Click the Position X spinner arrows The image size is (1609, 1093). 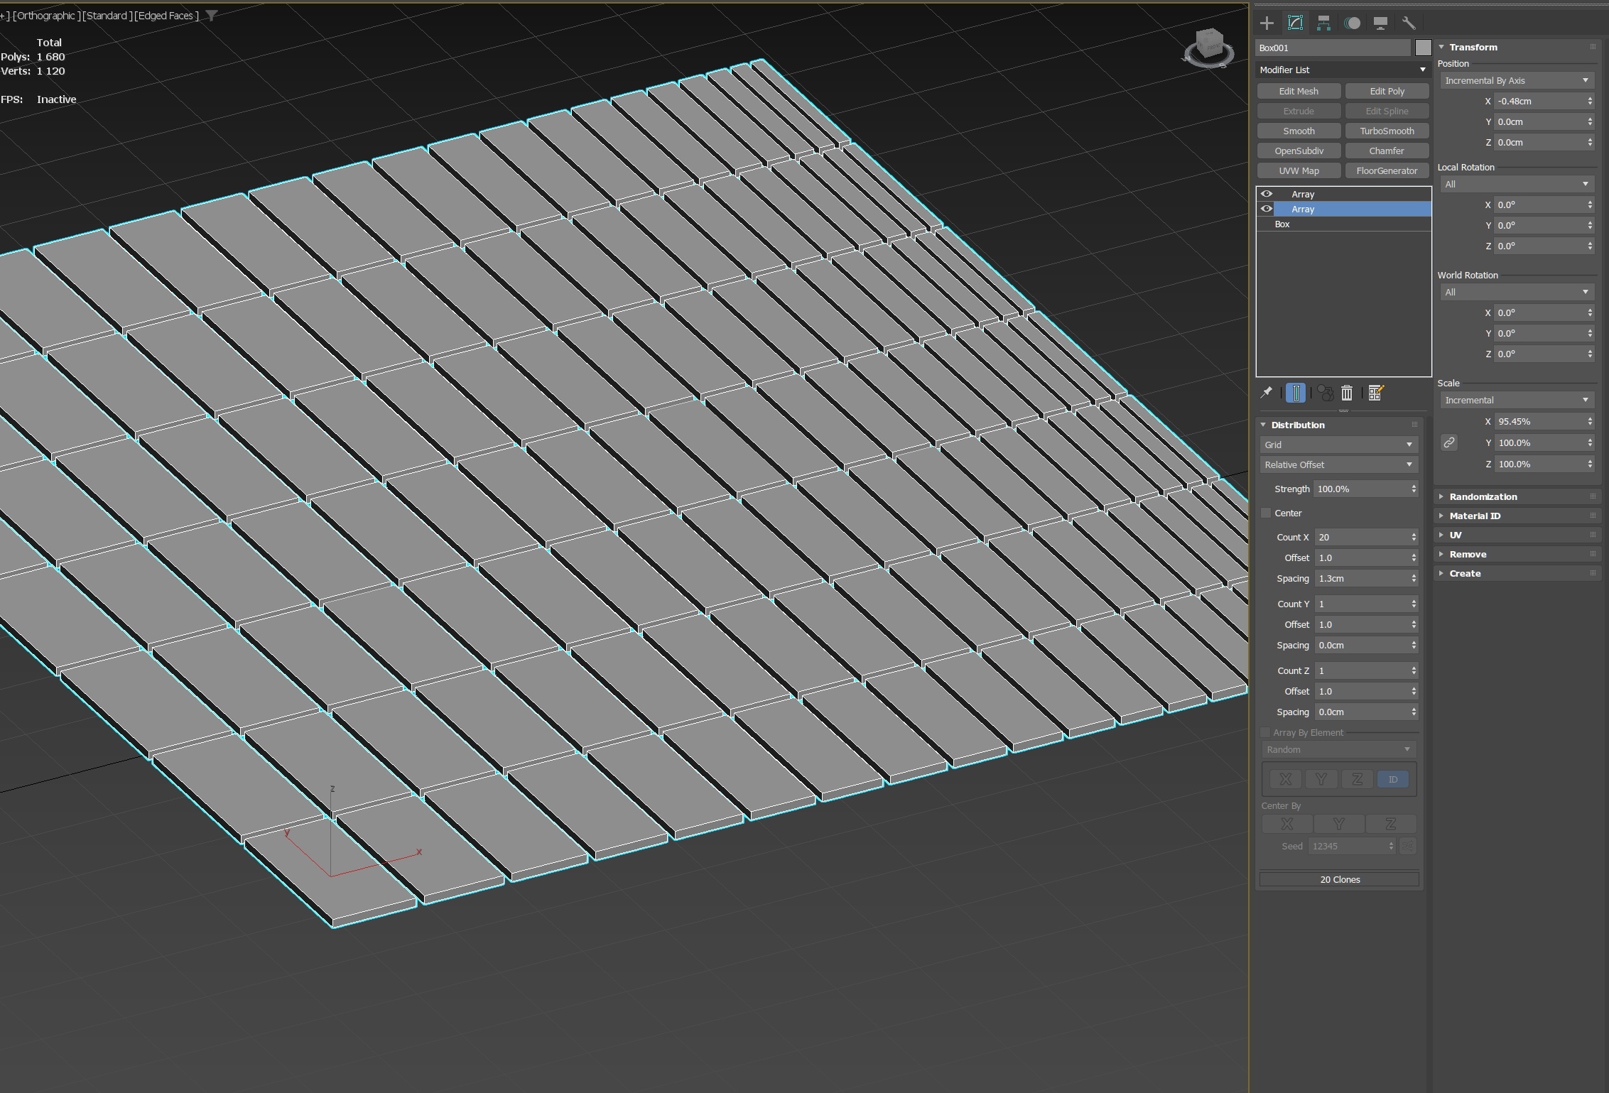(x=1590, y=101)
